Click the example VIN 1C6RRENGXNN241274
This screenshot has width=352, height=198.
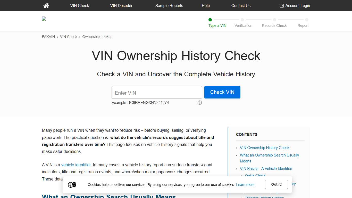point(148,103)
